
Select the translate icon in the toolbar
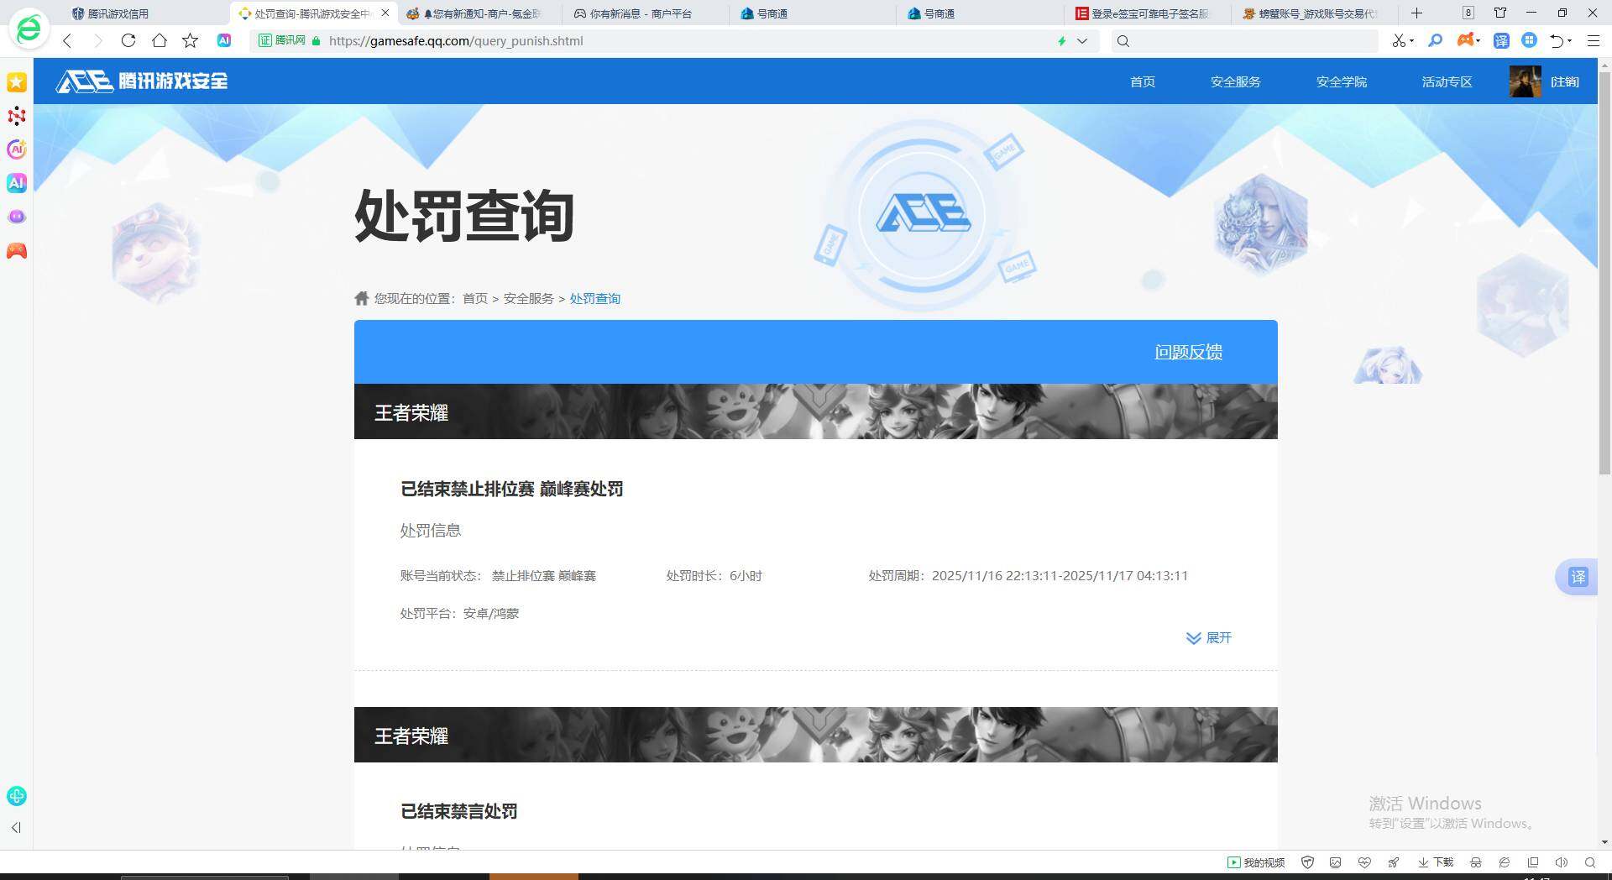[x=1502, y=40]
